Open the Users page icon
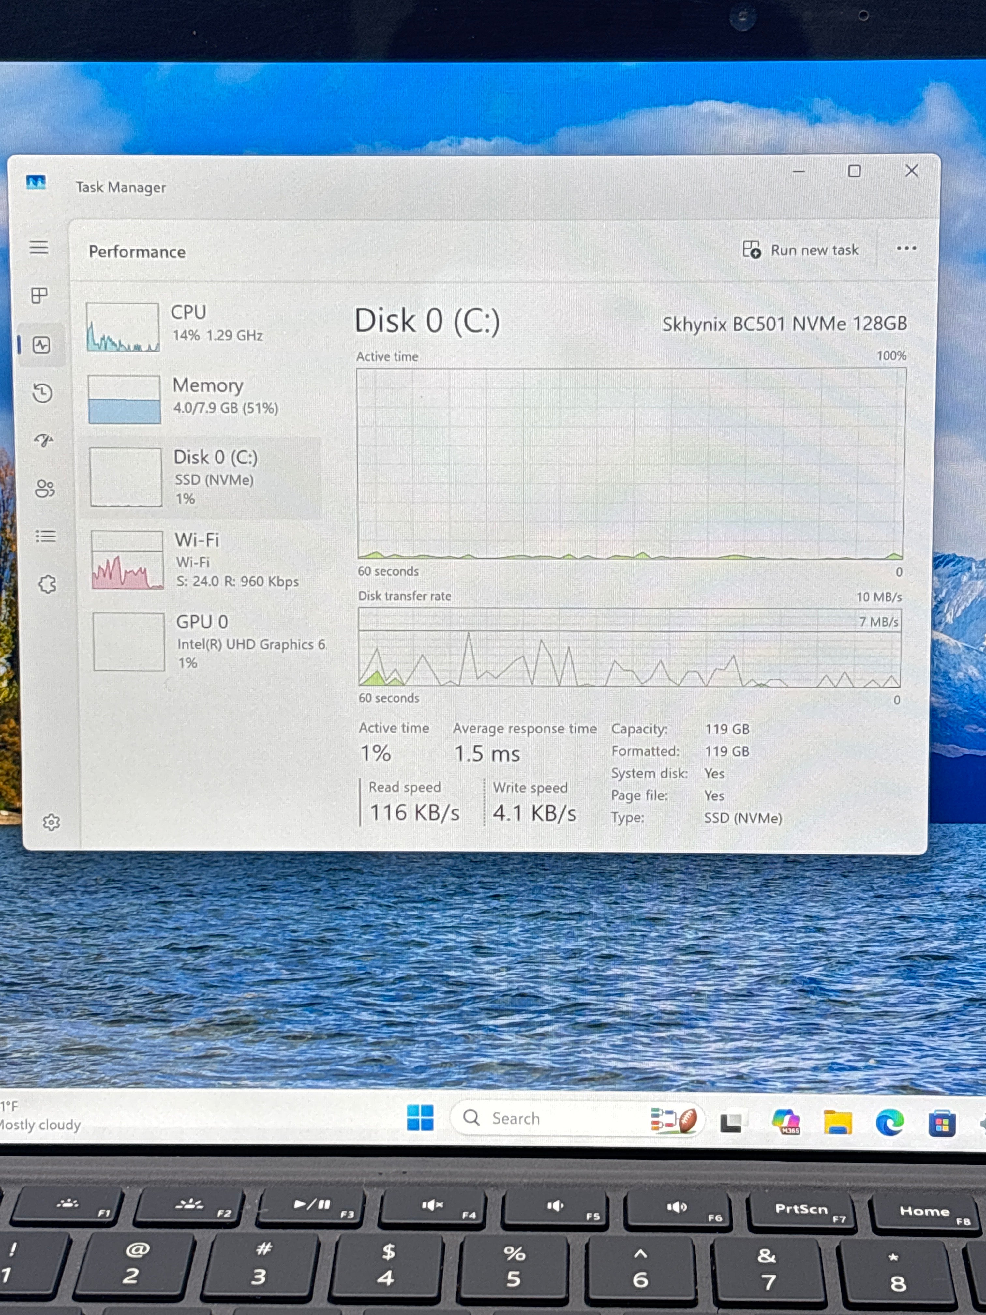Image resolution: width=986 pixels, height=1315 pixels. point(45,489)
